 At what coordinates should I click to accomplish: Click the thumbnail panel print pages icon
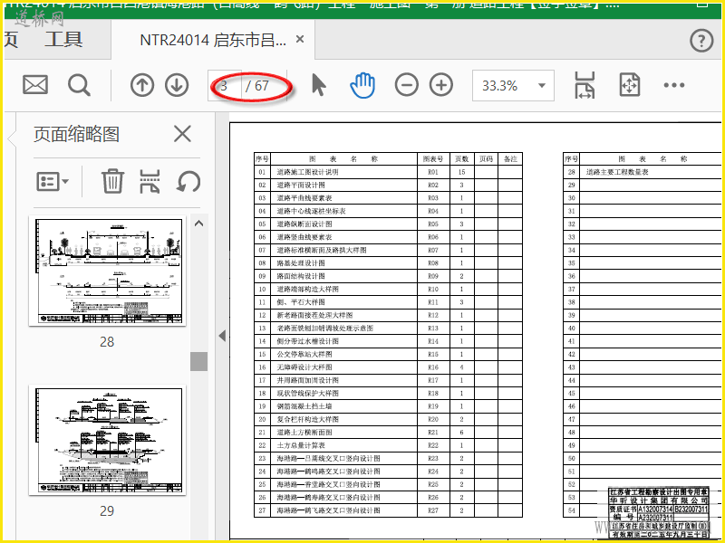coord(150,181)
